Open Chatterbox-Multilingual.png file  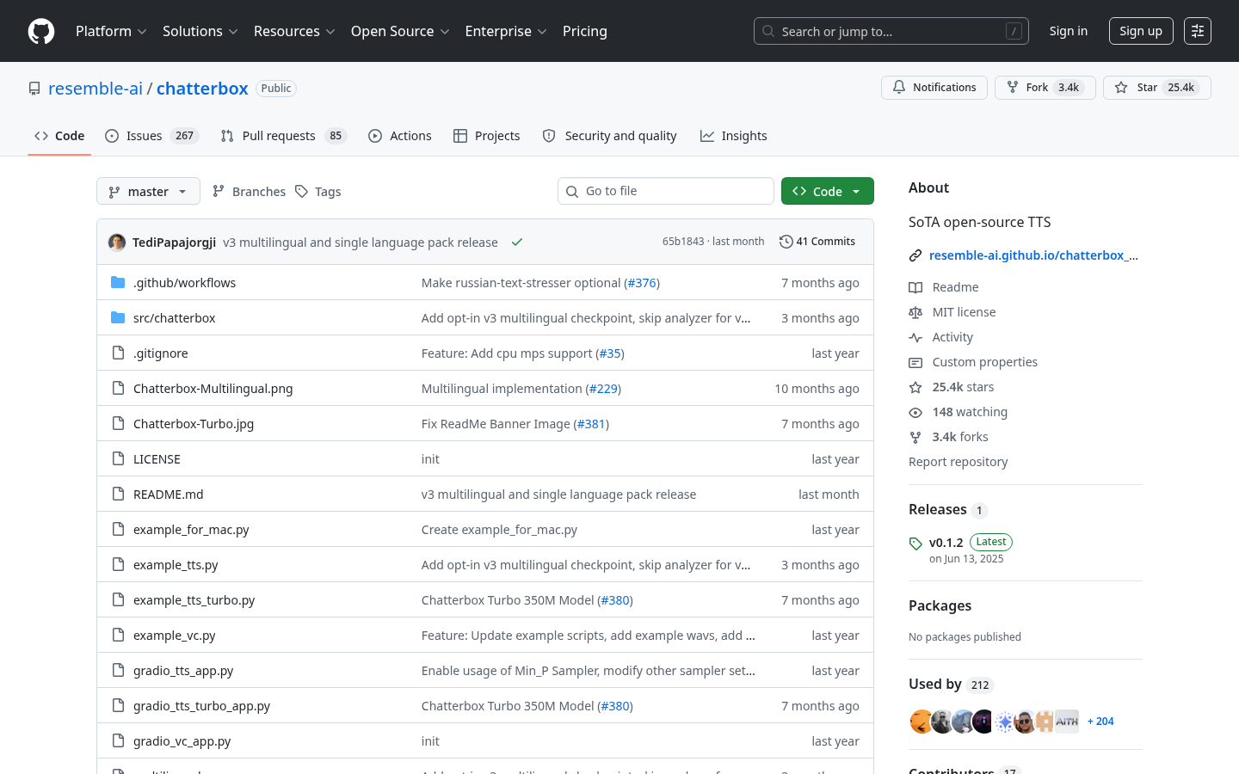213,388
